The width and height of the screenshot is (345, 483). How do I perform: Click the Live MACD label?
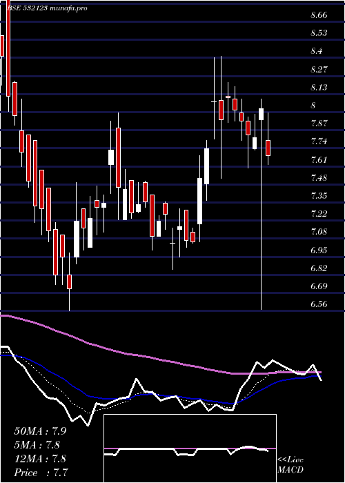290,465
